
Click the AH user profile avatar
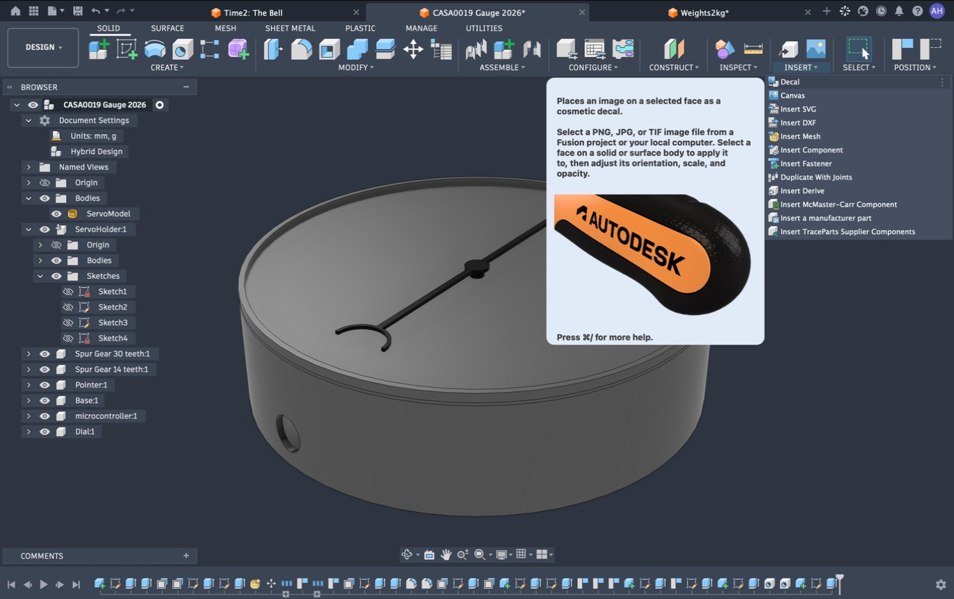click(x=937, y=11)
